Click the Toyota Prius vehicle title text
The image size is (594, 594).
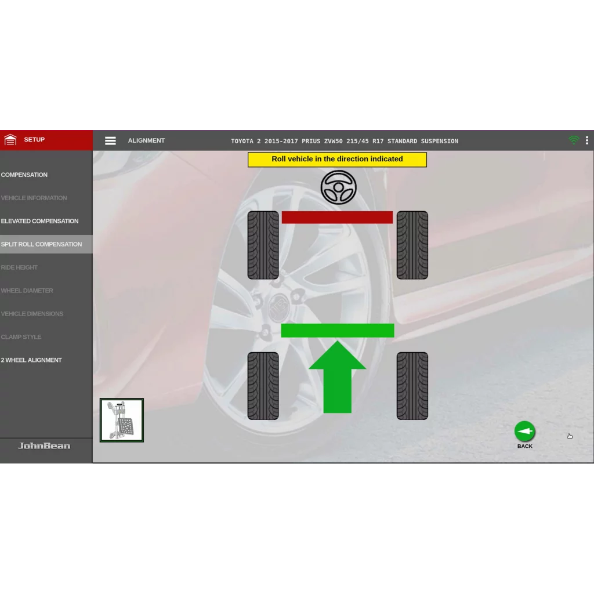345,141
